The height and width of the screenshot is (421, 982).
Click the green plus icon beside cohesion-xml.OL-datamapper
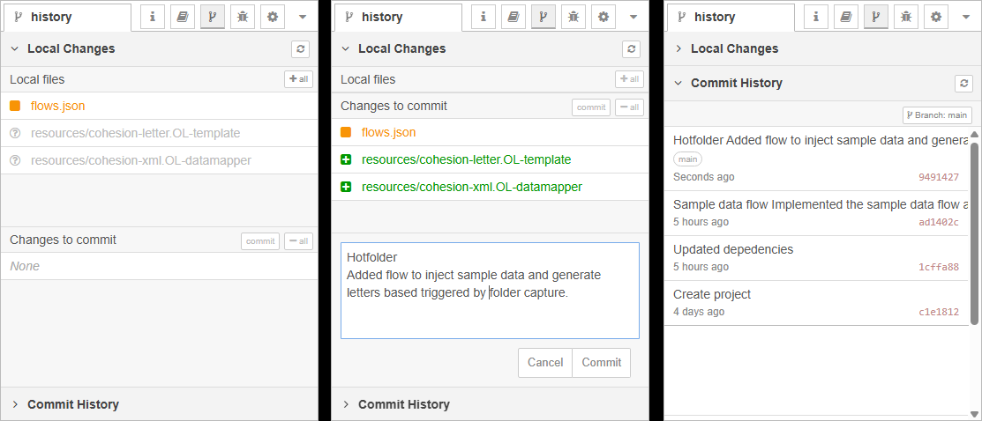coord(346,187)
